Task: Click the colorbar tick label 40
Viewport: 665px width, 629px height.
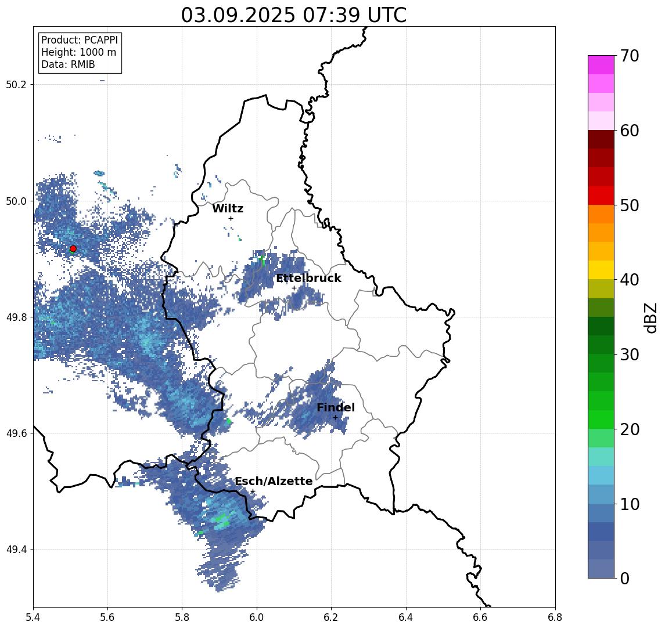Action: (x=630, y=280)
